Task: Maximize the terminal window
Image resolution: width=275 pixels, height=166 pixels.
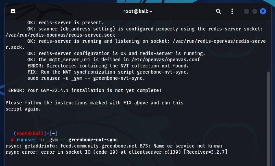Action: [255, 11]
